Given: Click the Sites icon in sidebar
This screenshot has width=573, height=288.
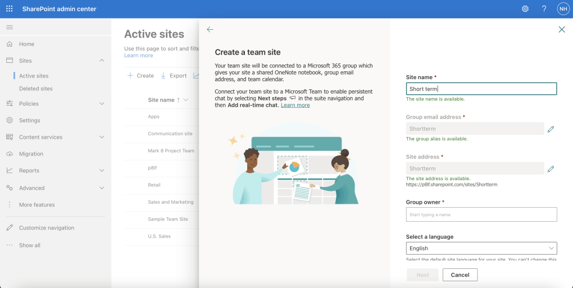Looking at the screenshot, I should (x=10, y=61).
